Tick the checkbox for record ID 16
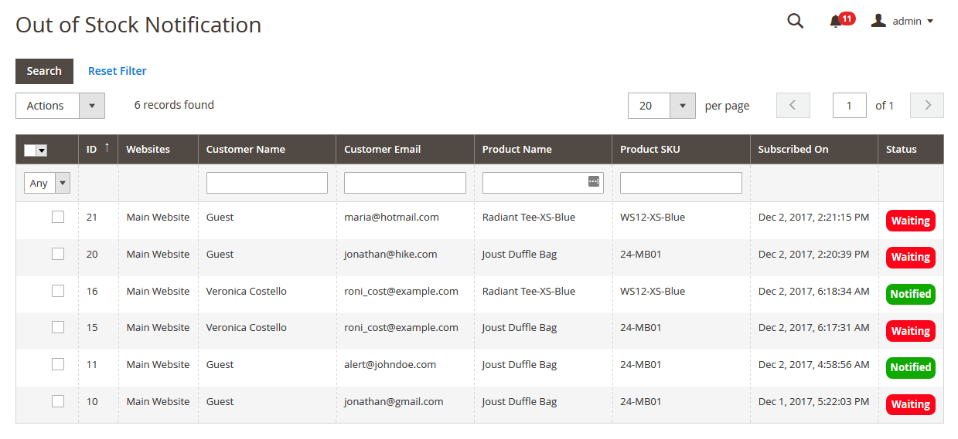958x439 pixels. point(58,291)
